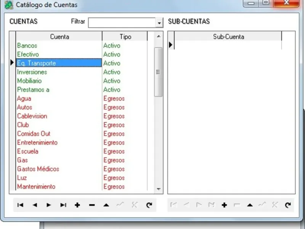The height and width of the screenshot is (229, 305).
Task: Go to first record in Cuentas navigator
Action: (x=21, y=205)
